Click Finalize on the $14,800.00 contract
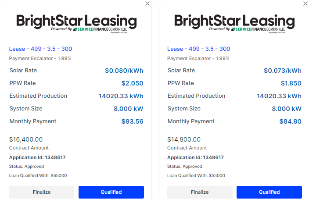 pos(200,192)
